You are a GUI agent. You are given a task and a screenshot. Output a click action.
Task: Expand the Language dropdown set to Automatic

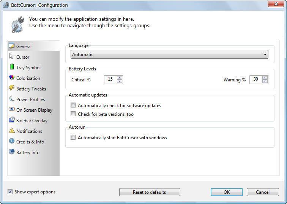pos(169,55)
